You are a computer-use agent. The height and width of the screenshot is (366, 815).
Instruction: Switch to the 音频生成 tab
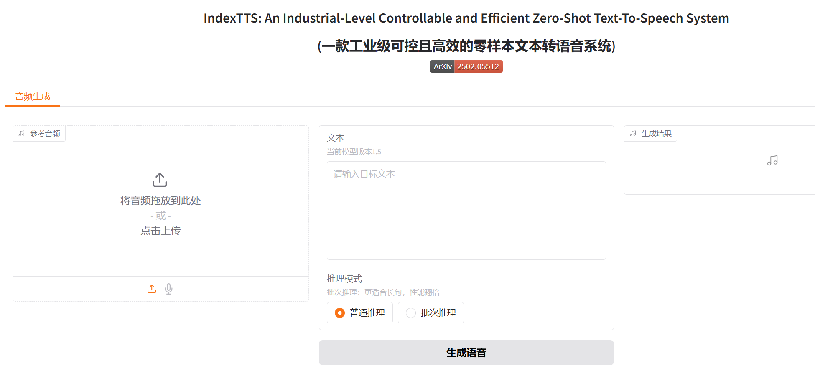pyautogui.click(x=33, y=97)
